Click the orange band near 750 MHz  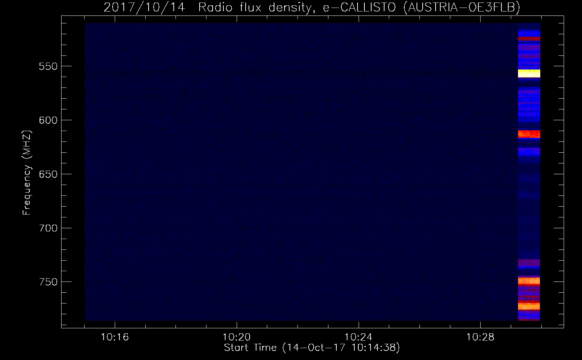click(x=529, y=281)
